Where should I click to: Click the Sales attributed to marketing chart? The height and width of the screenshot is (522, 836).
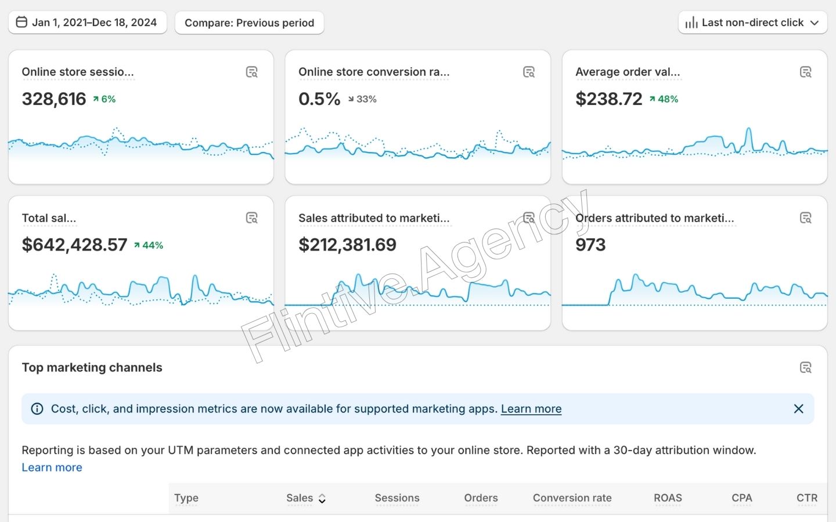417,290
